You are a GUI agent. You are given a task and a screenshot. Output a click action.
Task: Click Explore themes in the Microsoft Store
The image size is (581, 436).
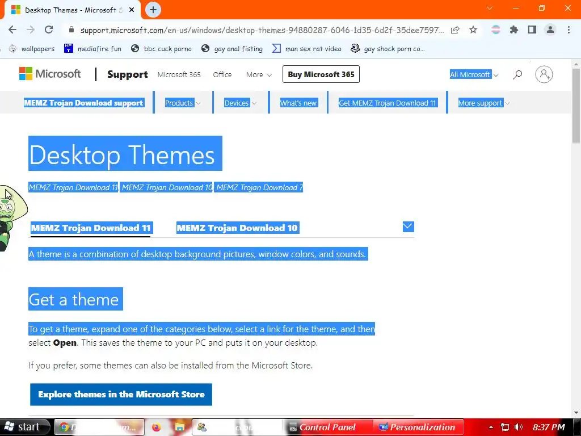121,395
